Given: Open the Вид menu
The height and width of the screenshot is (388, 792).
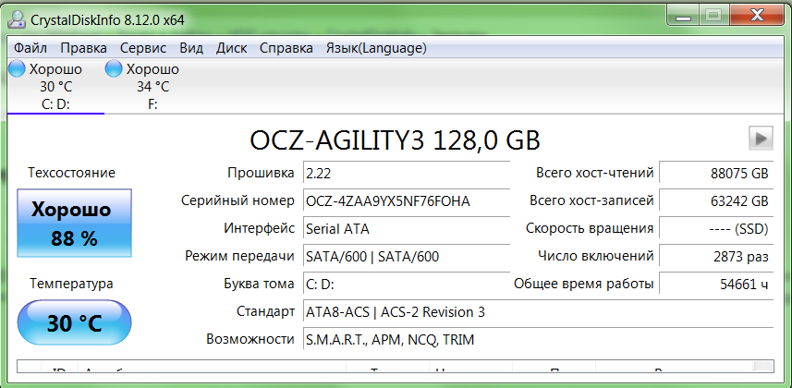Looking at the screenshot, I should coord(191,48).
